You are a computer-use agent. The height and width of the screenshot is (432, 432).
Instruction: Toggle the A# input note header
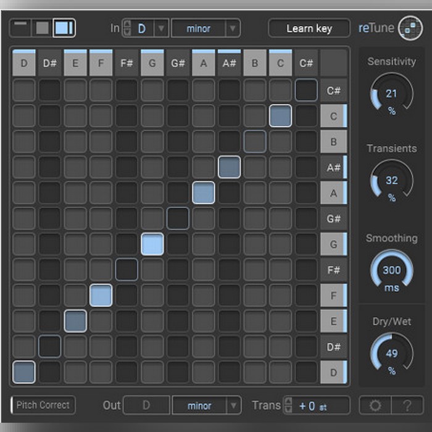pos(229,64)
